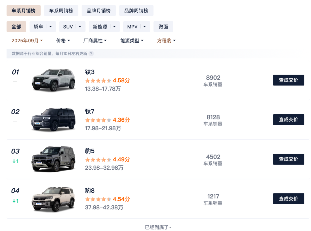
Task: Open the 豹8 model name link
Action: click(90, 191)
